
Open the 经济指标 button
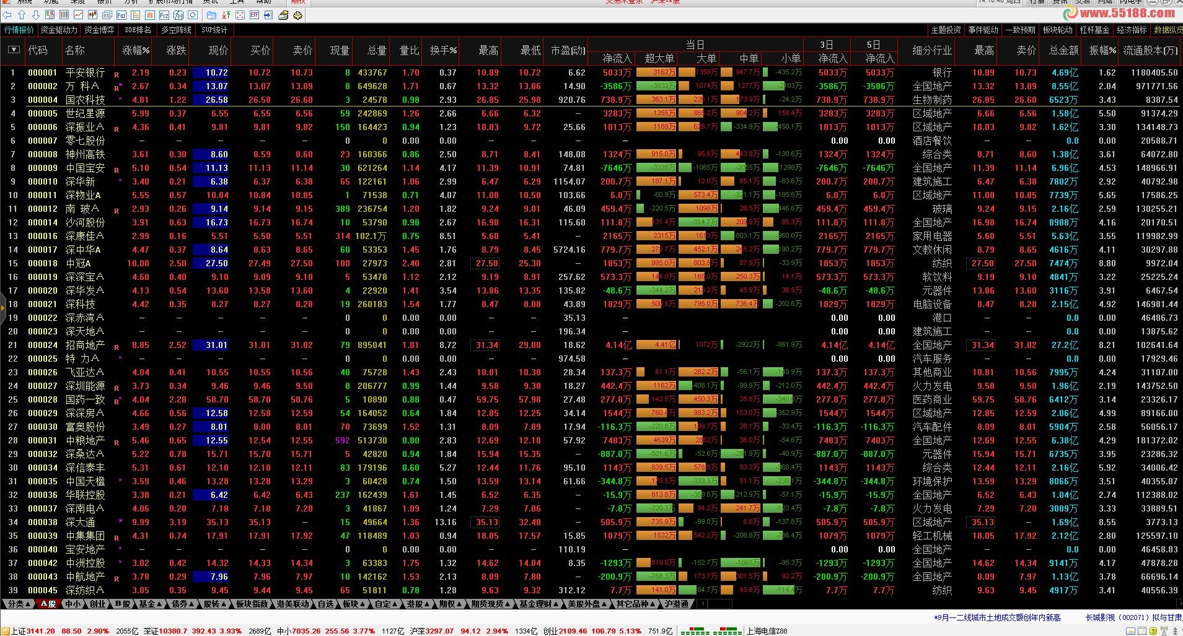click(x=1132, y=30)
